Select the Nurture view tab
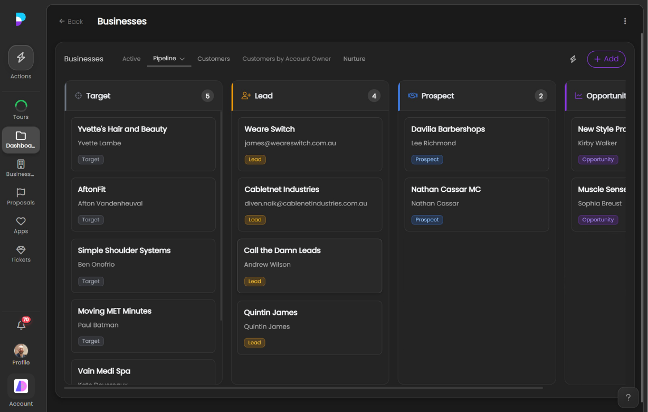This screenshot has width=648, height=412. 354,59
